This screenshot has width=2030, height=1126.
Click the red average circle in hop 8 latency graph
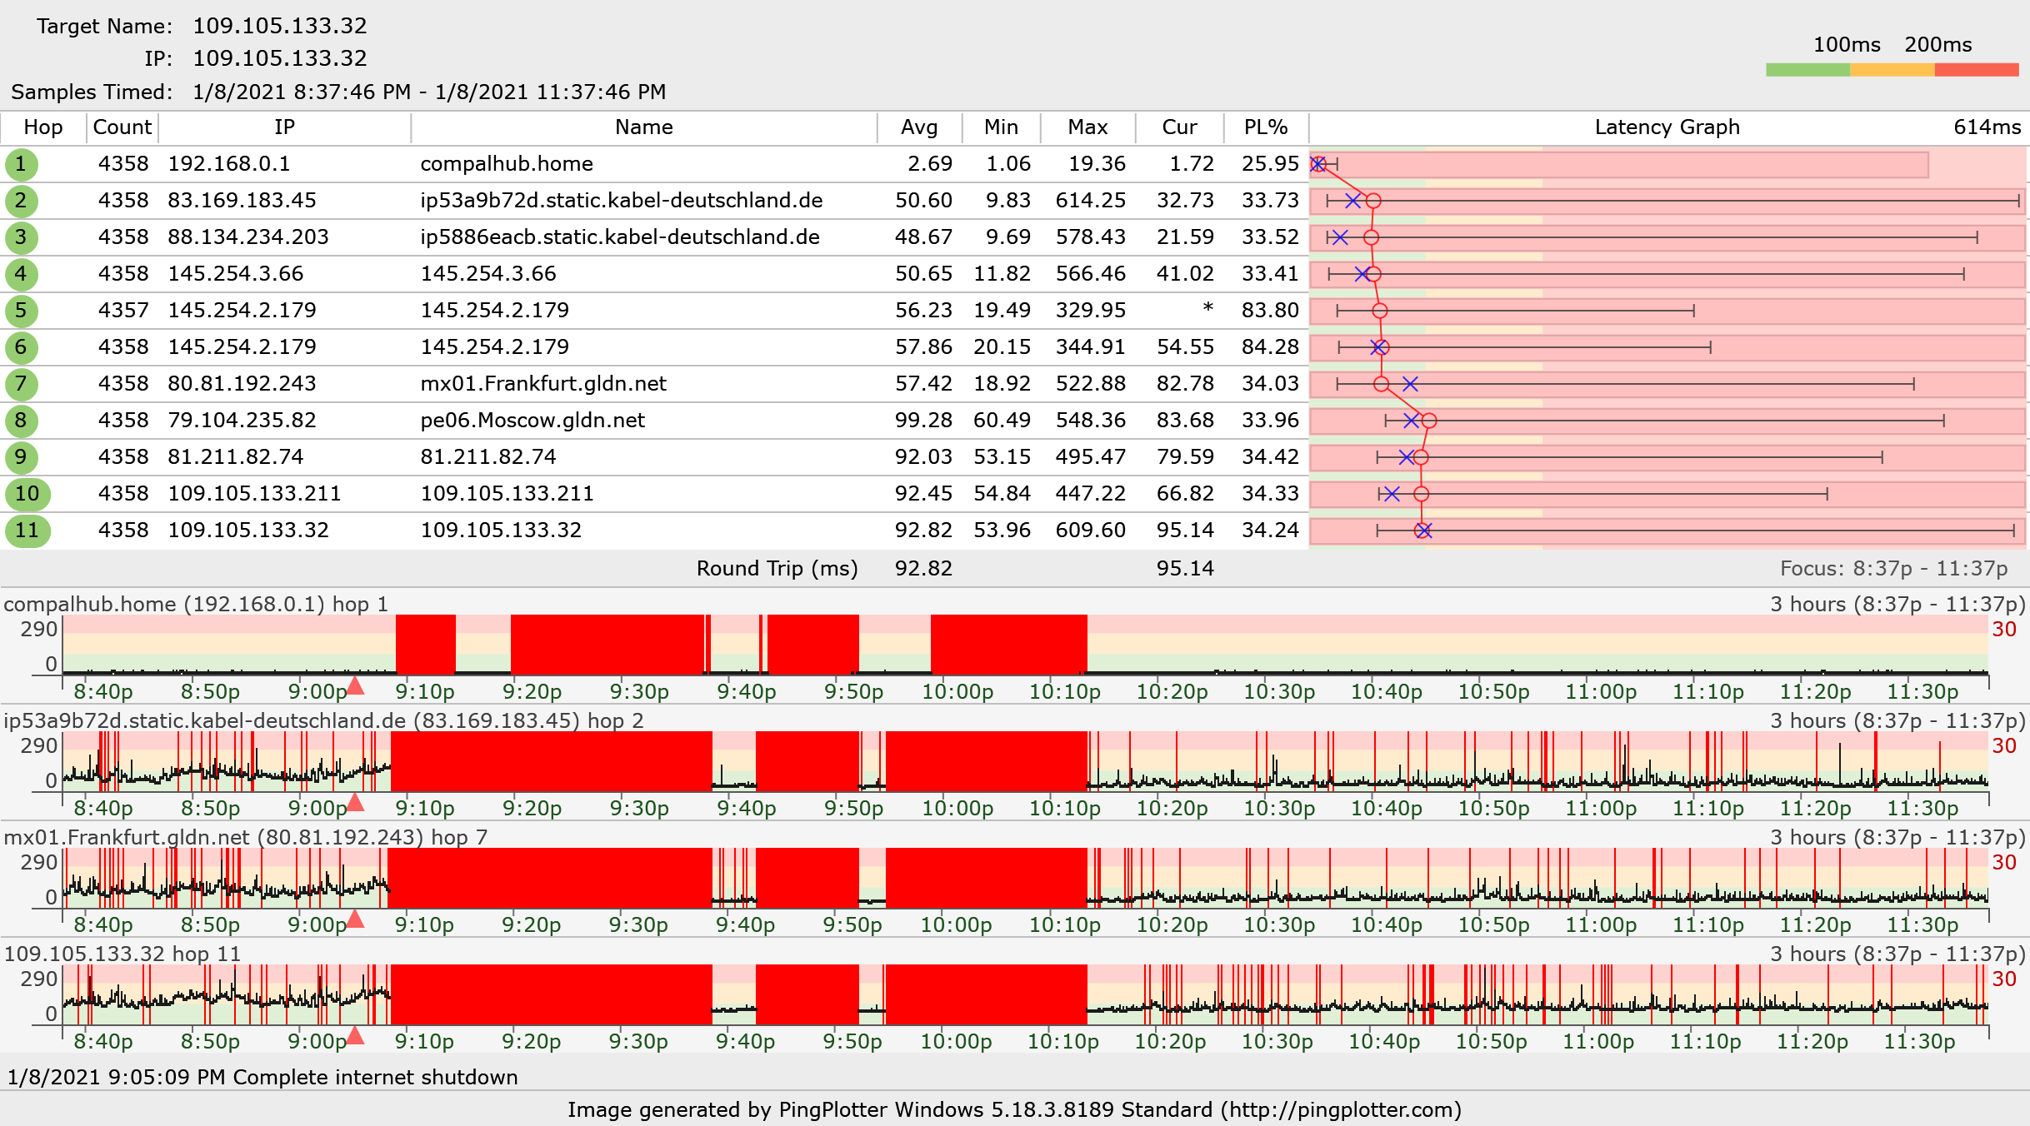(1429, 421)
